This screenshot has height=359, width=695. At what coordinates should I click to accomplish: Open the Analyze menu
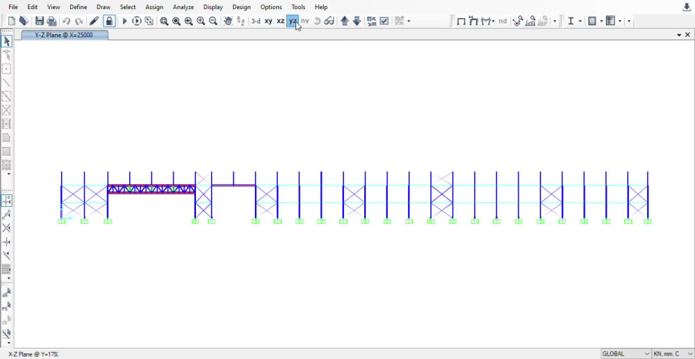point(183,7)
